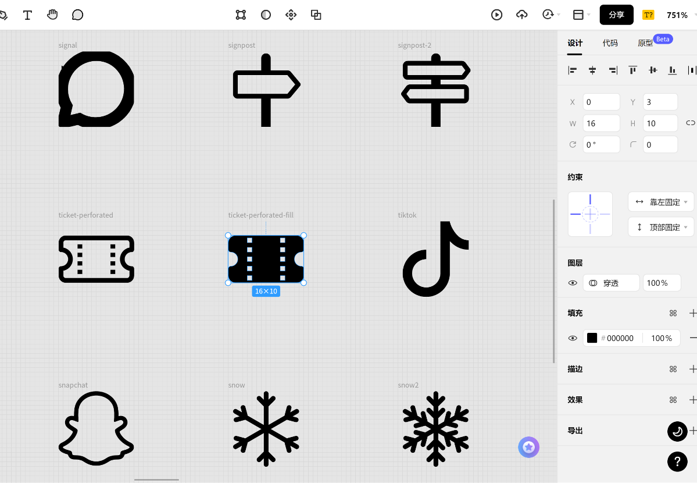Viewport: 697px width, 483px height.
Task: Click the corner radius field
Action: [x=660, y=145]
